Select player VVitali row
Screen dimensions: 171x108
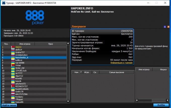(x=34, y=66)
